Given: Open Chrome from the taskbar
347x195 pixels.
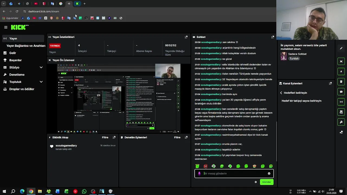Looking at the screenshot, I should pyautogui.click(x=31, y=191).
